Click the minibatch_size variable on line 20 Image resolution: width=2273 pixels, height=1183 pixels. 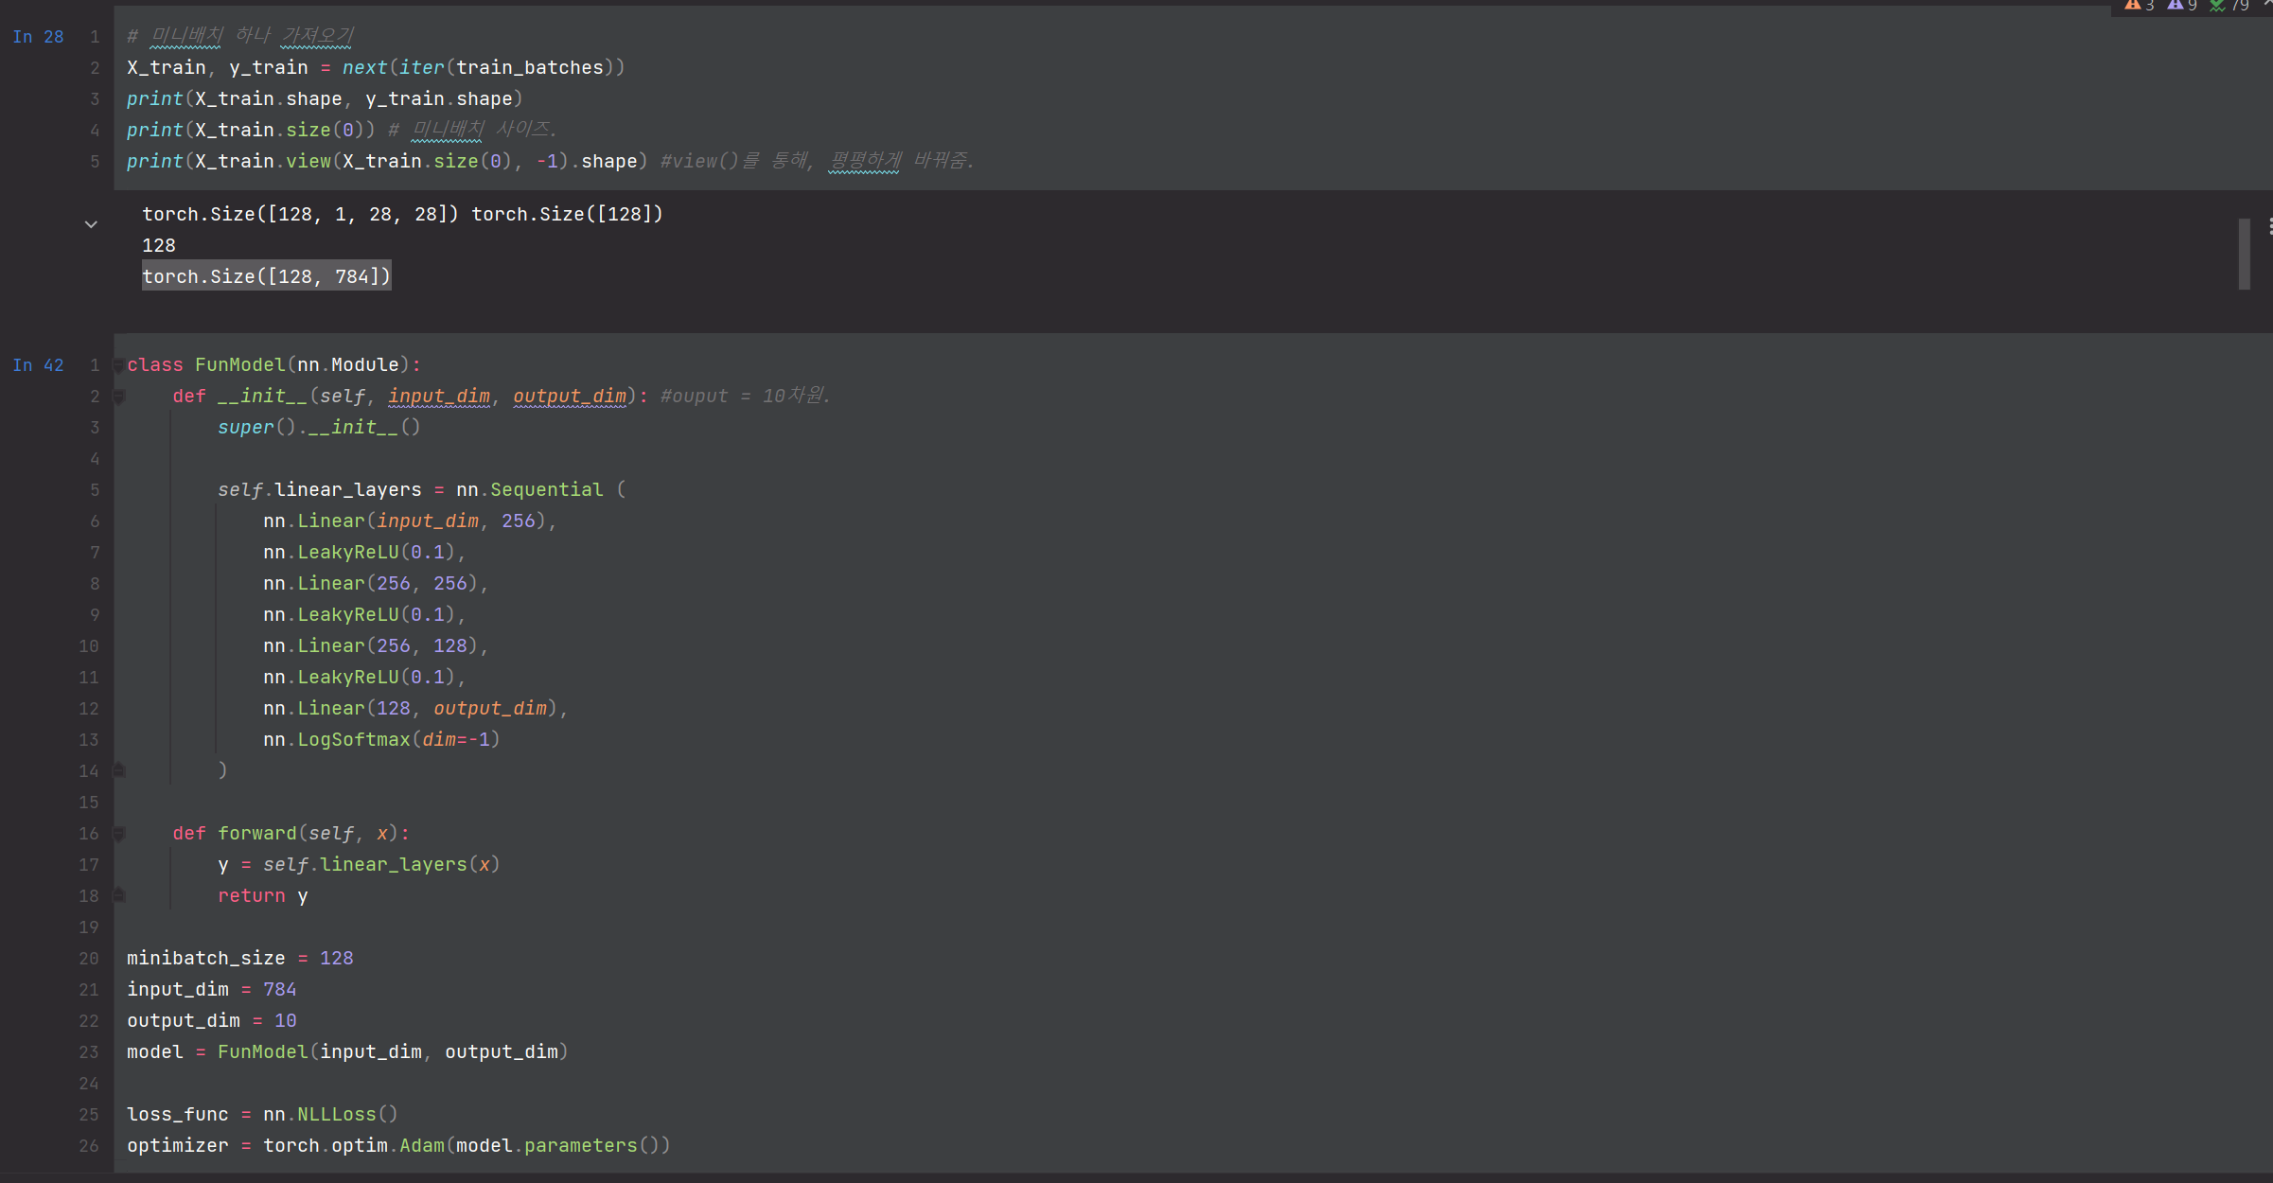pyautogui.click(x=205, y=959)
